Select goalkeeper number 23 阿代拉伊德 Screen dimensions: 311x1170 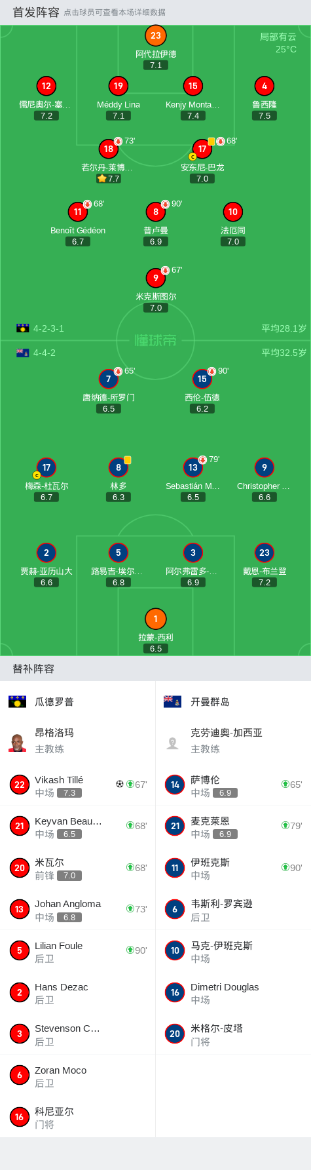(156, 36)
